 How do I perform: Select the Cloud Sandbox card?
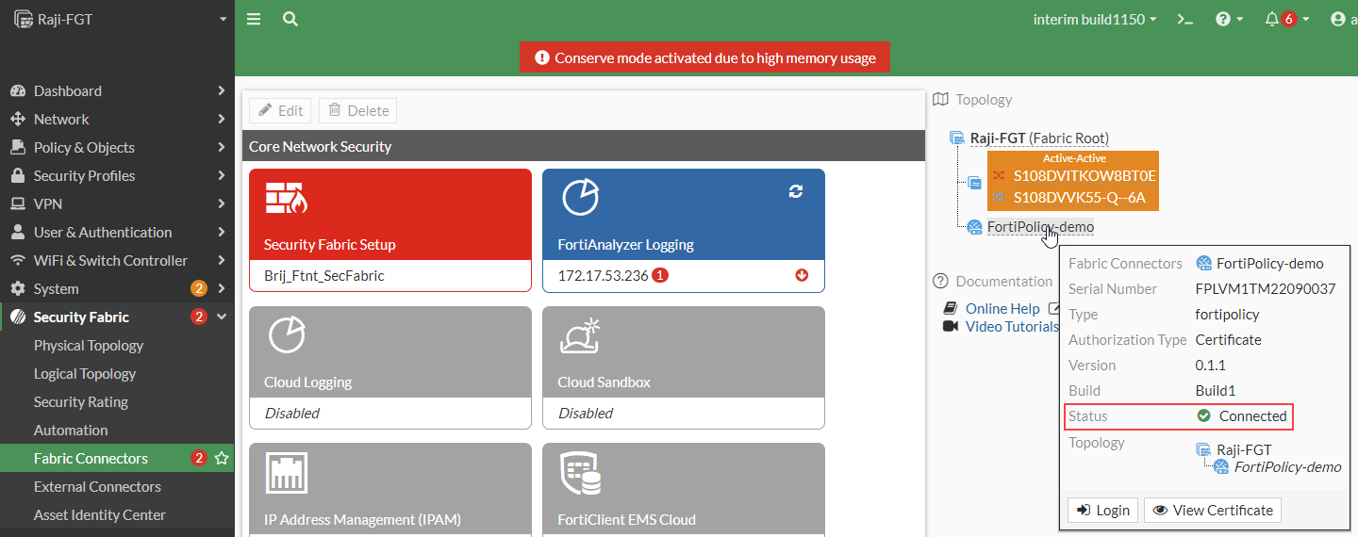(684, 367)
